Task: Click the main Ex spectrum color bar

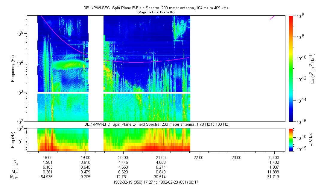Action: click(291, 69)
